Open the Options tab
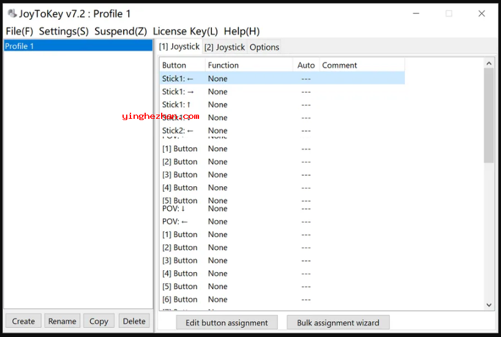The width and height of the screenshot is (501, 337). pyautogui.click(x=264, y=47)
